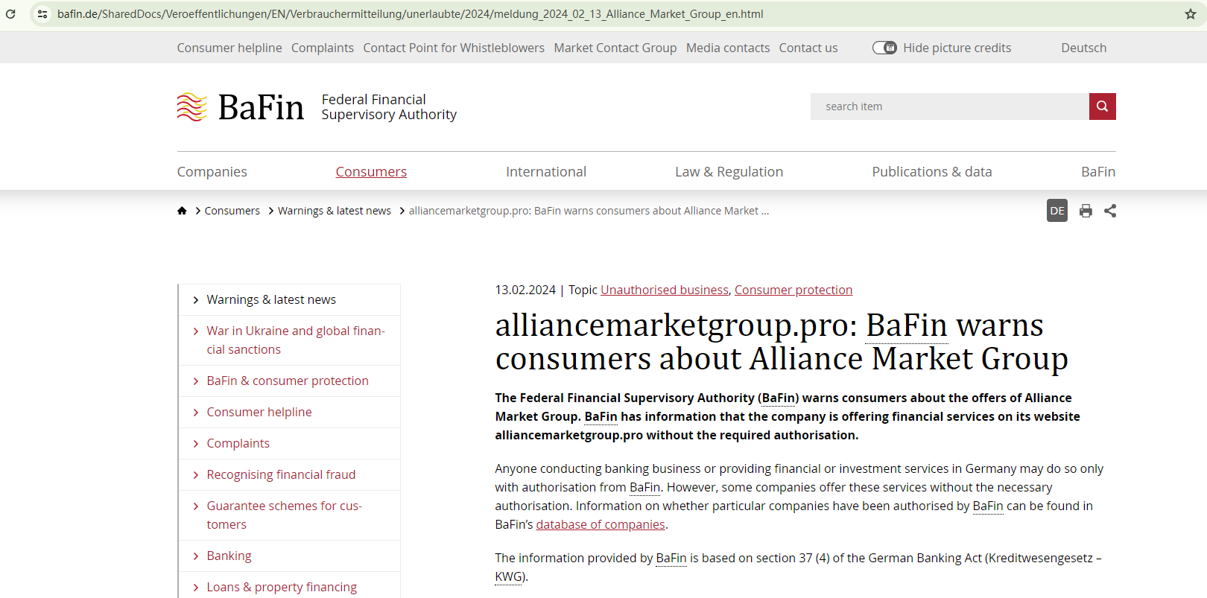Open Market Contact Group link
The image size is (1207, 598).
pyautogui.click(x=615, y=48)
